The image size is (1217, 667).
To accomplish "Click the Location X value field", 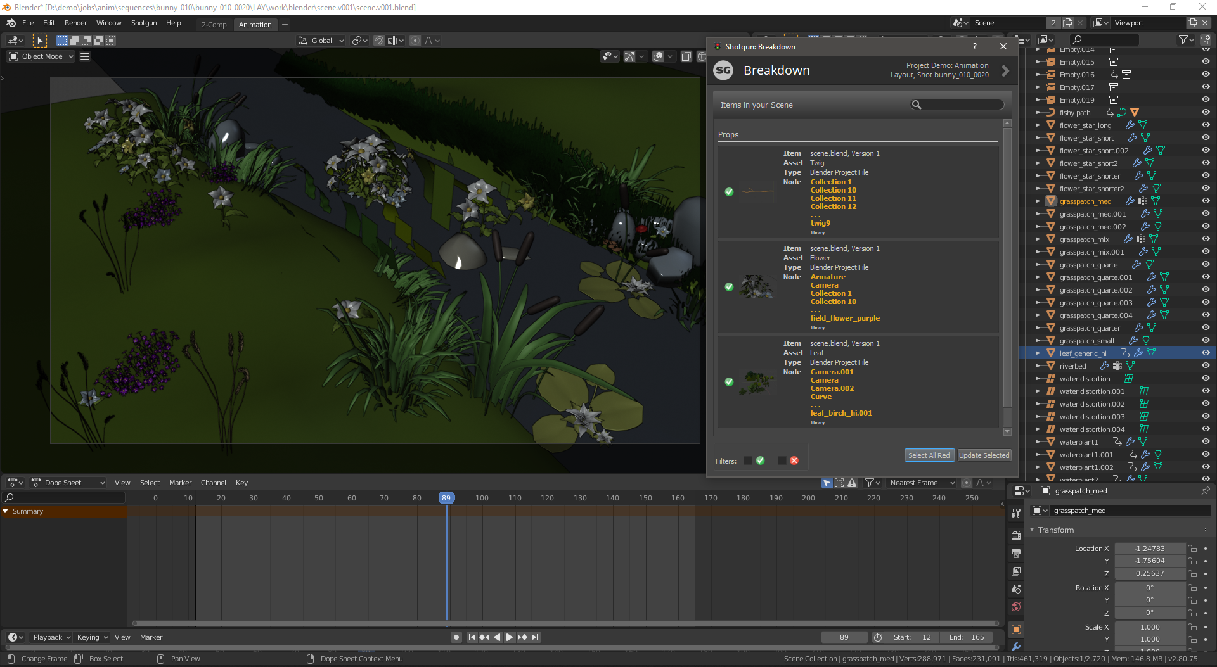I will (x=1149, y=549).
